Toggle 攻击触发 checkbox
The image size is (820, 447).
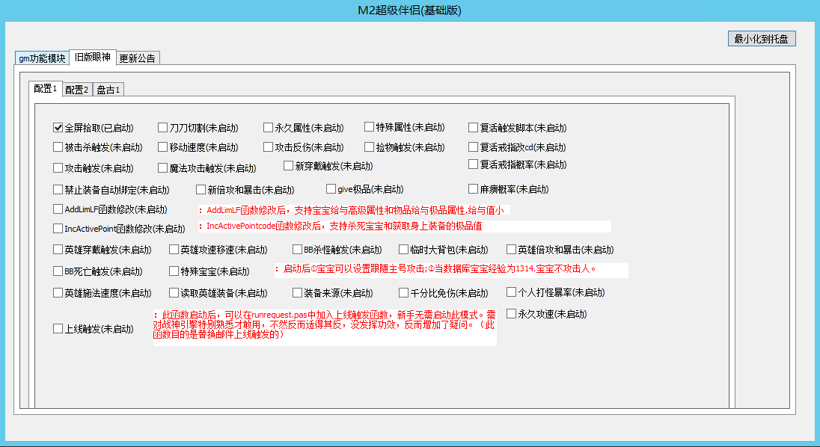pyautogui.click(x=58, y=168)
